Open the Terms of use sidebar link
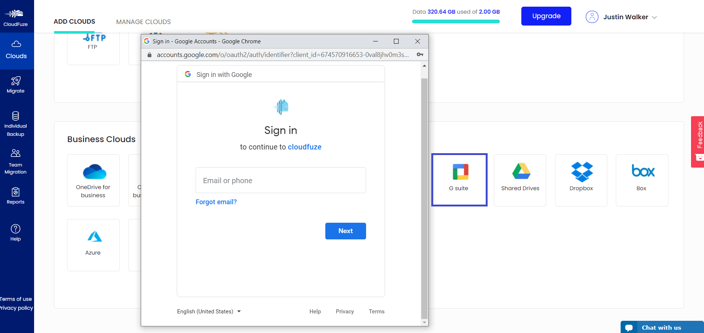The height and width of the screenshot is (333, 704). click(16, 299)
